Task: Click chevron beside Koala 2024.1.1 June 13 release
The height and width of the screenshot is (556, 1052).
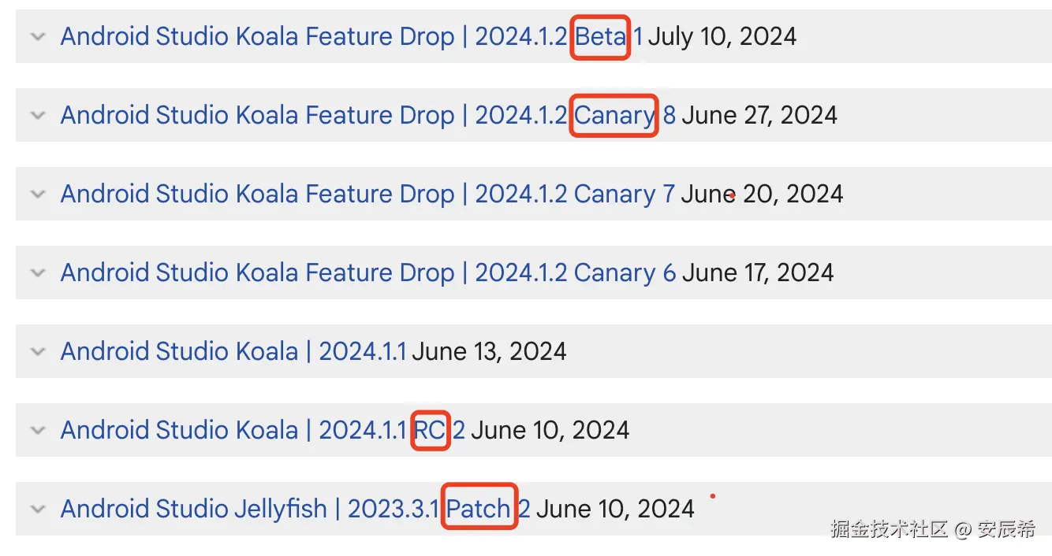Action: [37, 352]
